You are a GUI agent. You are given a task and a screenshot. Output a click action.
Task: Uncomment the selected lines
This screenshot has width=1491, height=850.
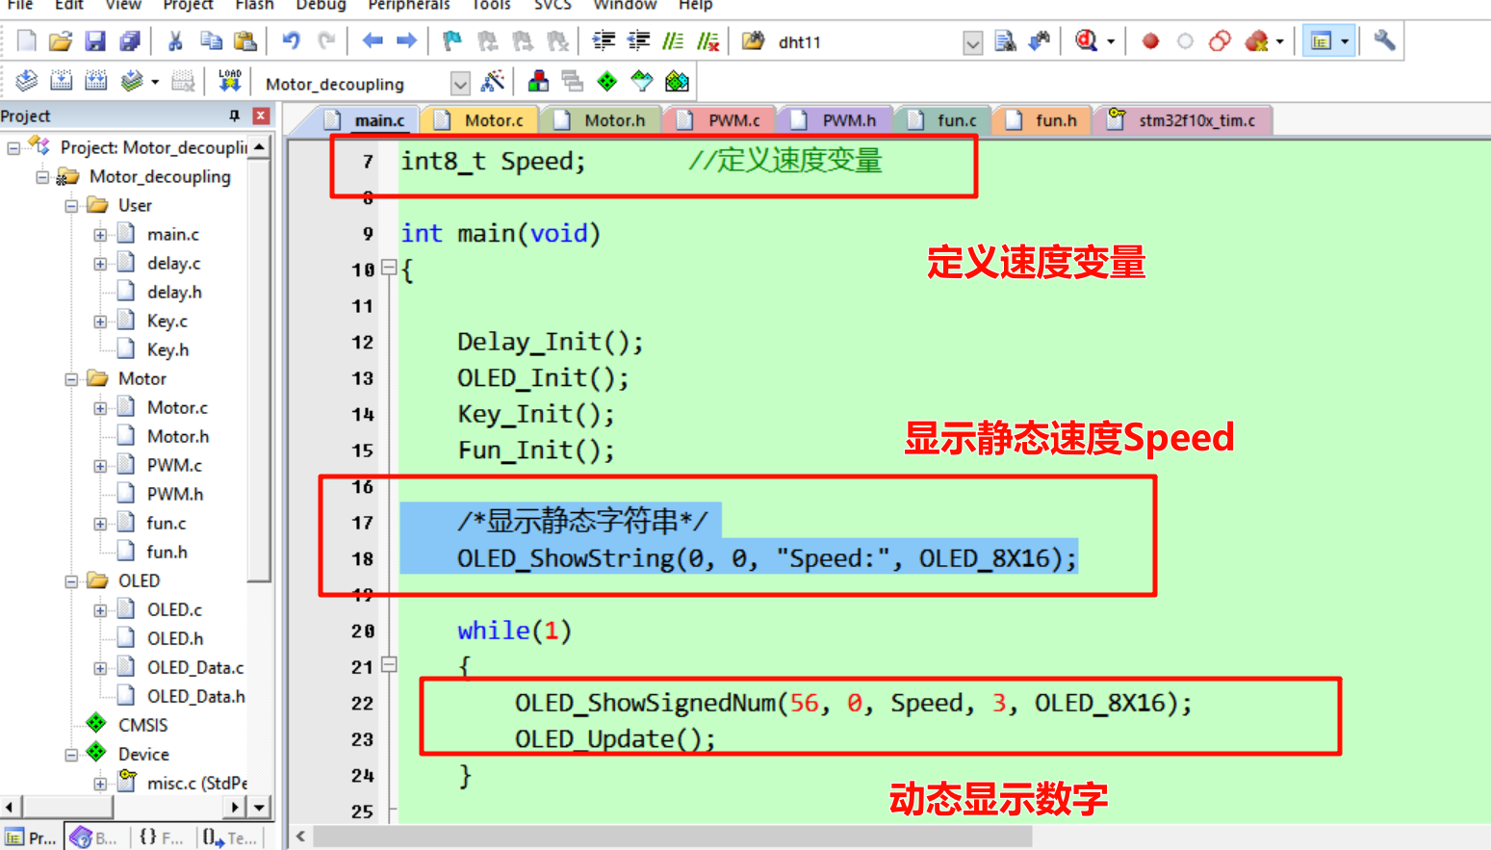[708, 41]
